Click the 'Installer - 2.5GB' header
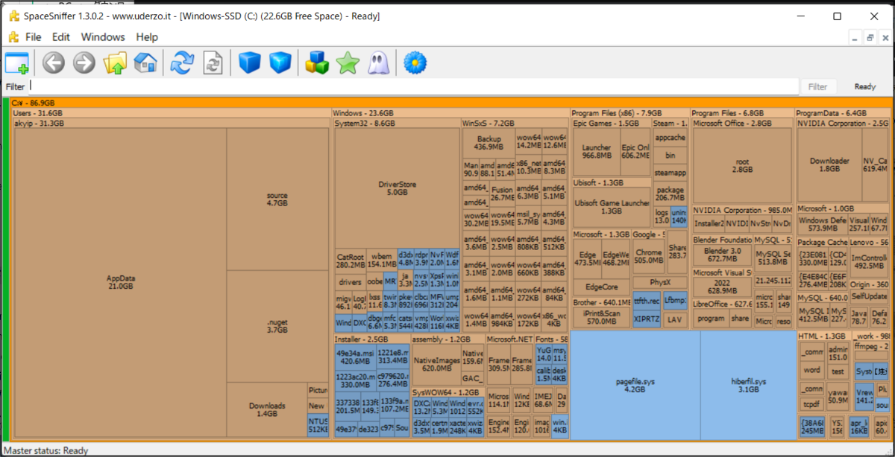895x457 pixels. 371,339
